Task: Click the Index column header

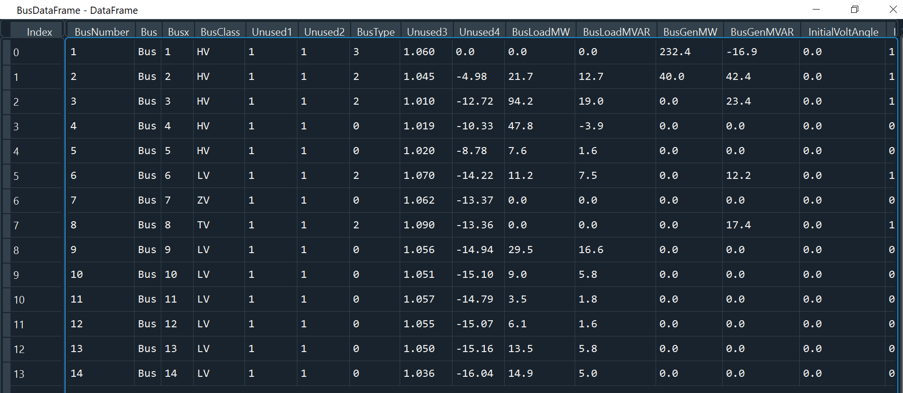Action: 39,32
